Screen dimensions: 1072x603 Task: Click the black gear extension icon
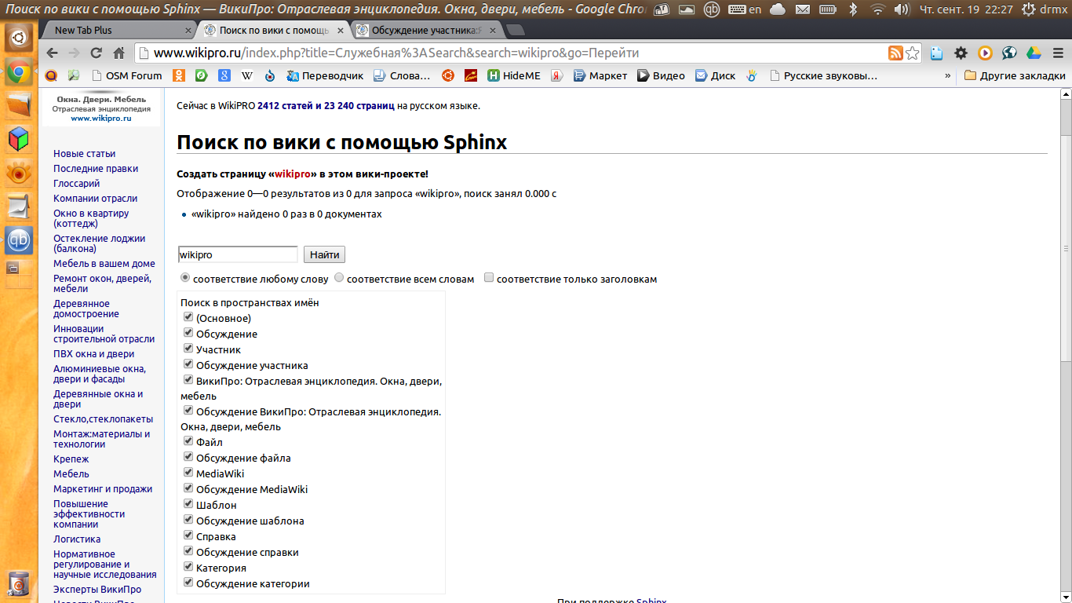961,53
